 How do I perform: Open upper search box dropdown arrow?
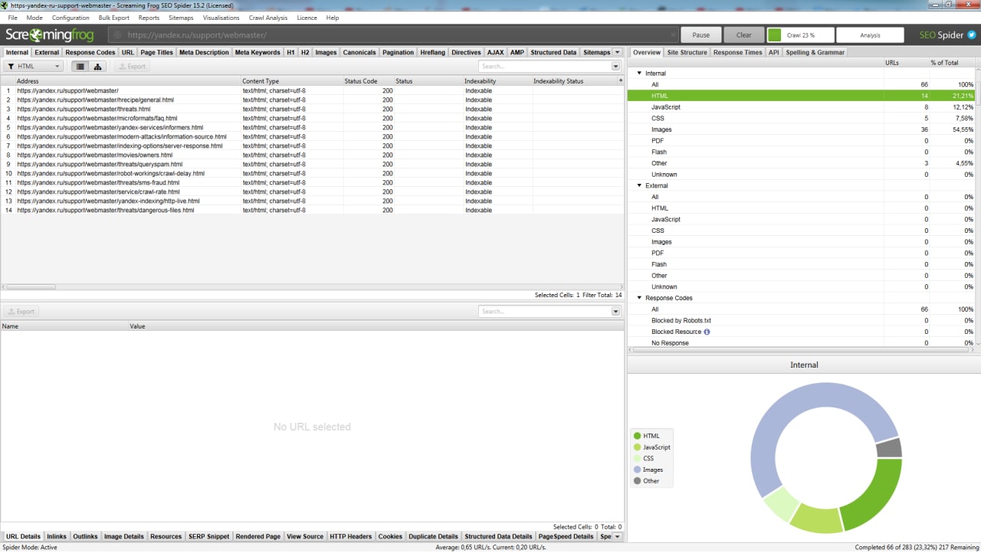point(616,67)
